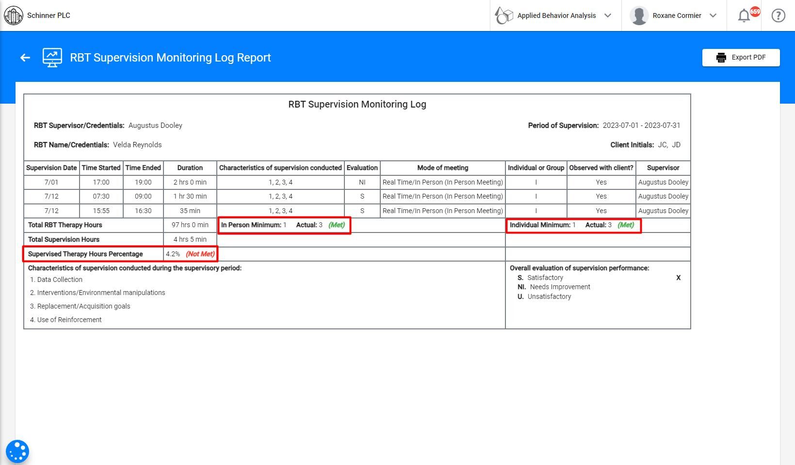
Task: Expand the Roxane Cormier user menu arrow
Action: (x=713, y=15)
